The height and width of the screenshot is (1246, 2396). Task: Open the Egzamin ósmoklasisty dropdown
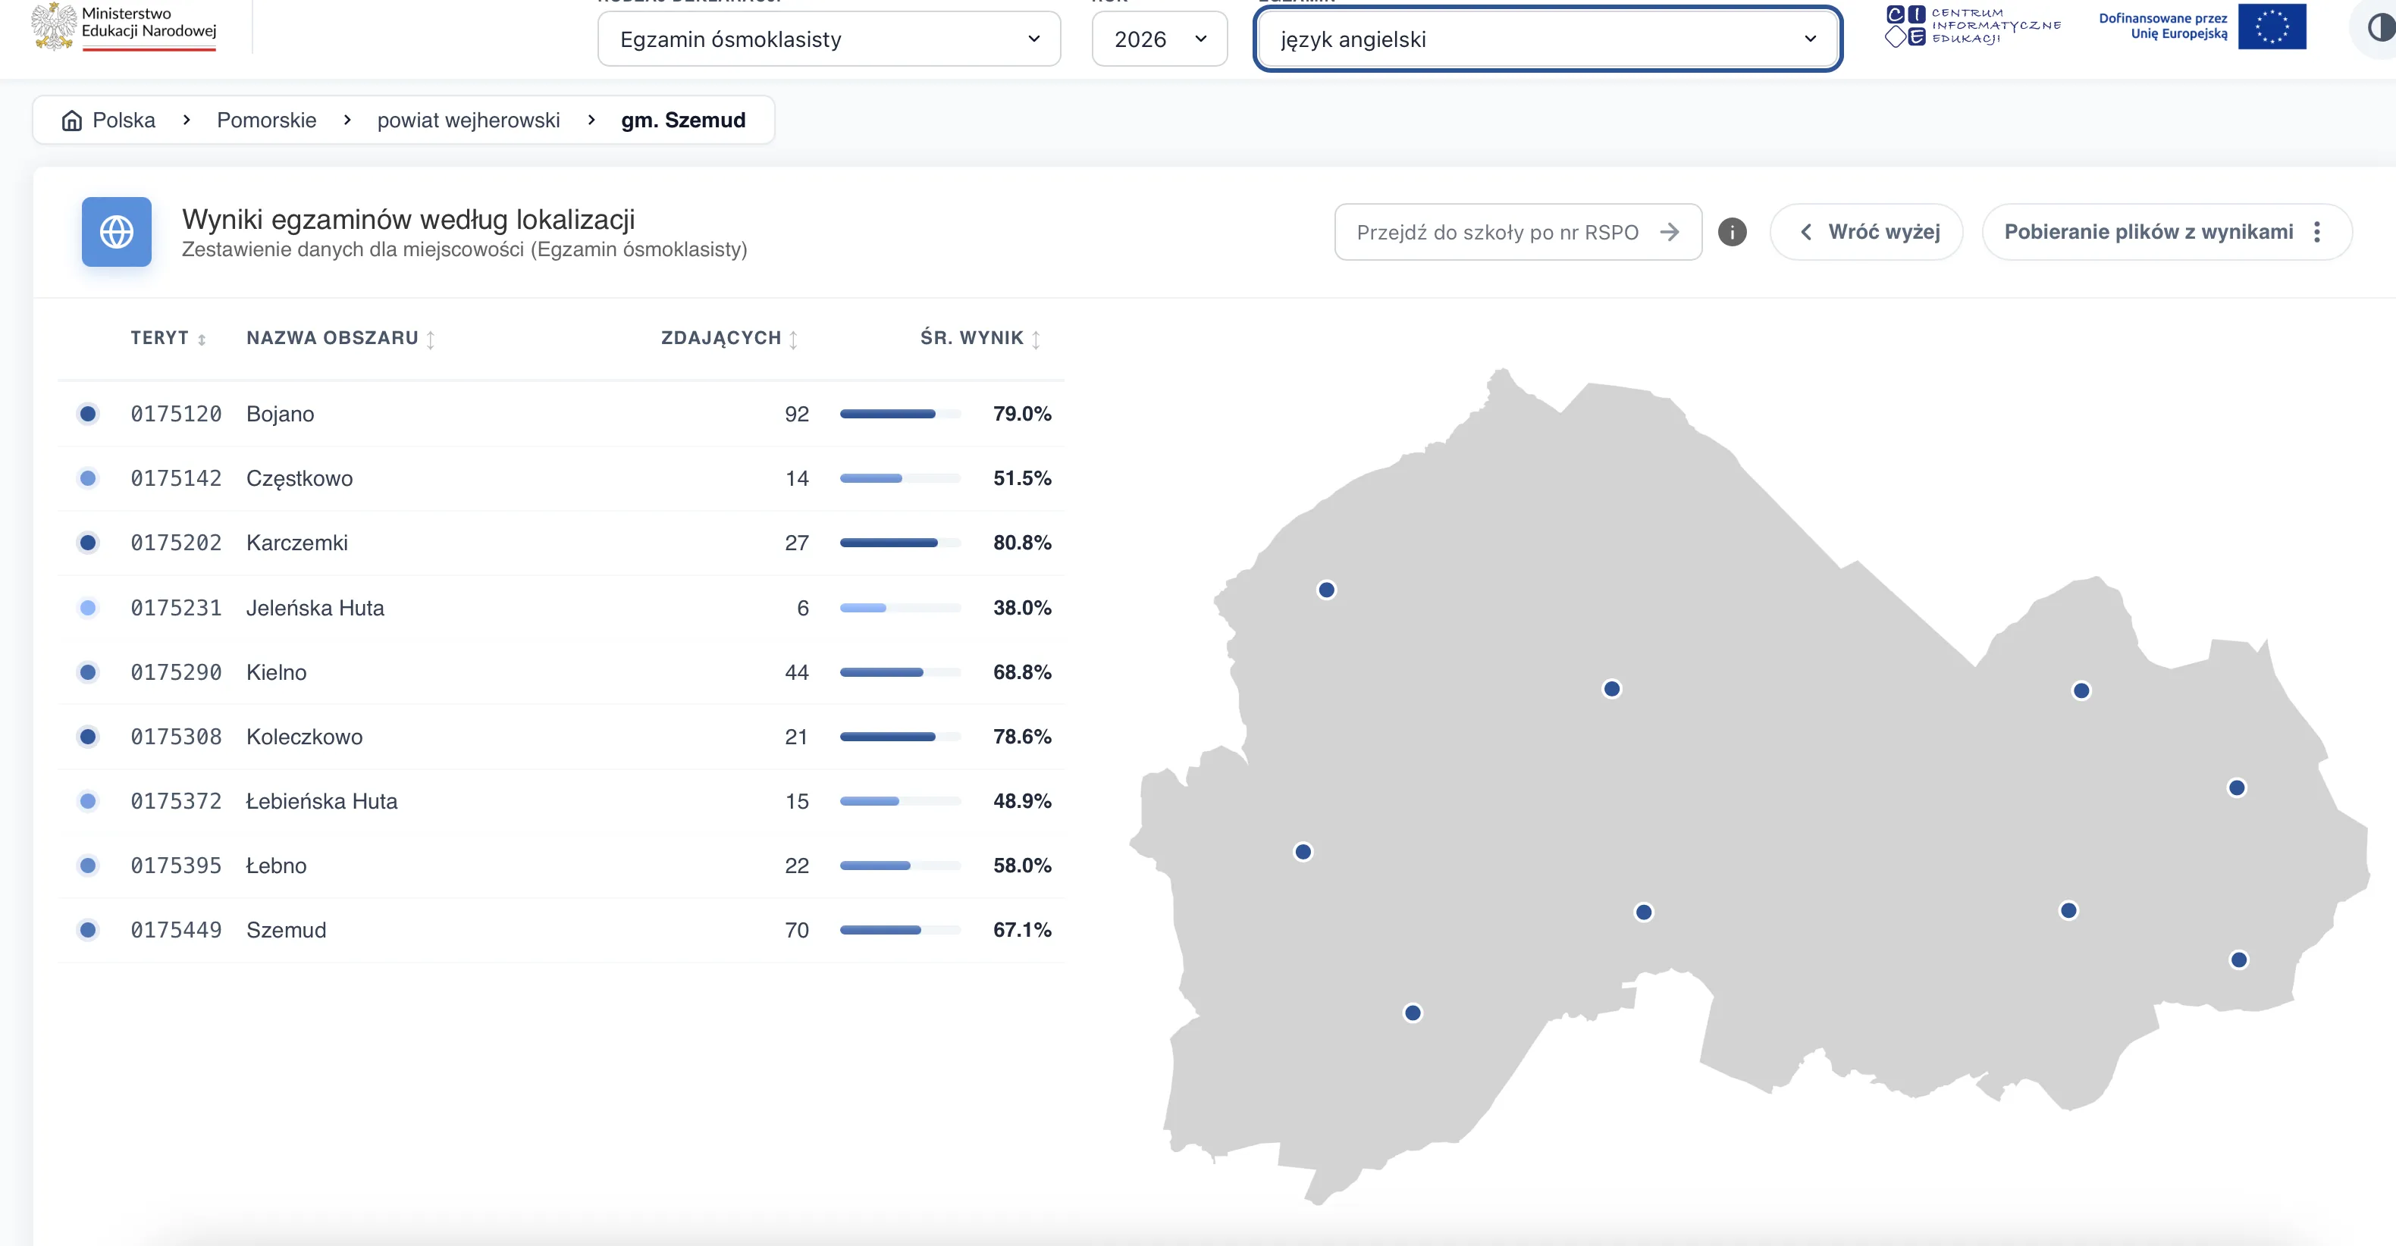[829, 39]
